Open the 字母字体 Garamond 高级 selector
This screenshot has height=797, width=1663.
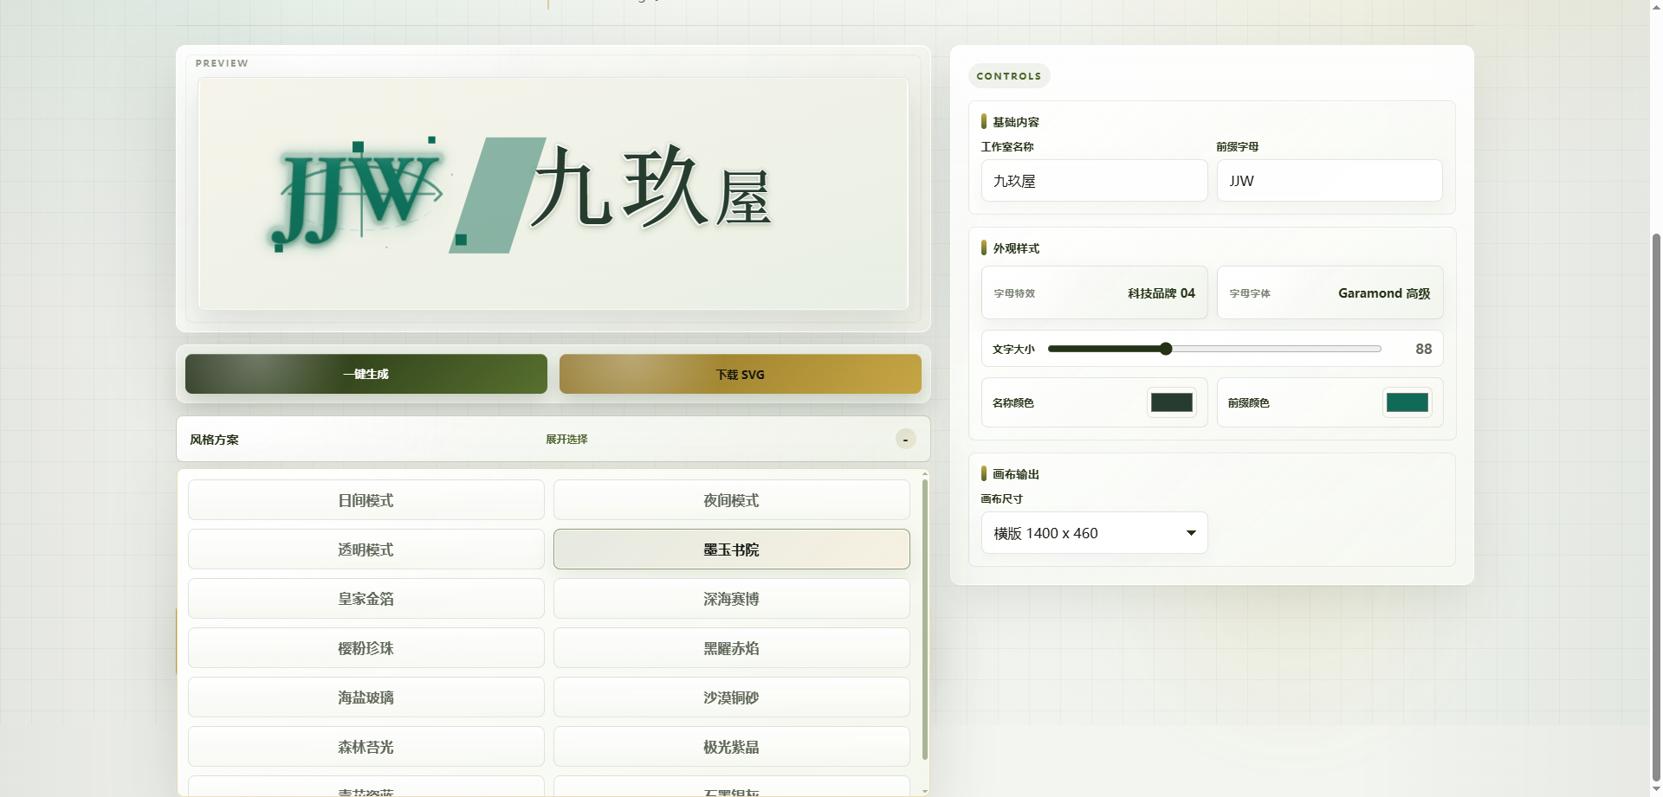[x=1330, y=292]
